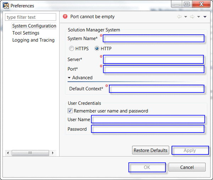Click the forward navigation arrow icon
This screenshot has height=180, width=213.
coord(192,17)
